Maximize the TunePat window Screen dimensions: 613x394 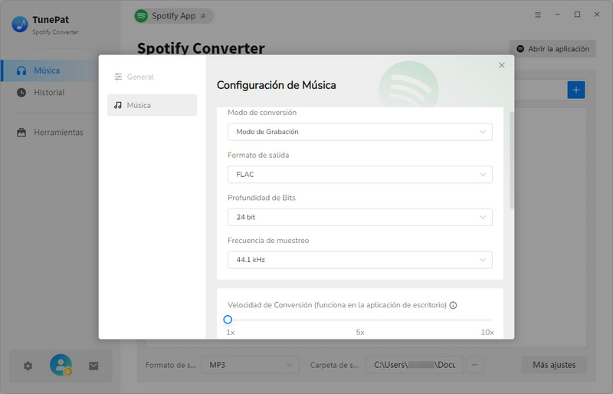(x=577, y=15)
